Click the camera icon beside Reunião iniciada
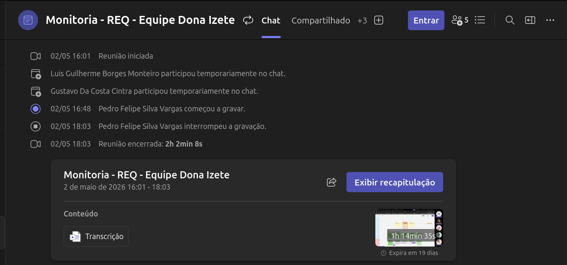The height and width of the screenshot is (265, 567). point(36,56)
